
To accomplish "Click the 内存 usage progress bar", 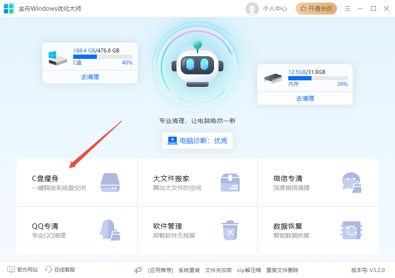I will 318,78.
